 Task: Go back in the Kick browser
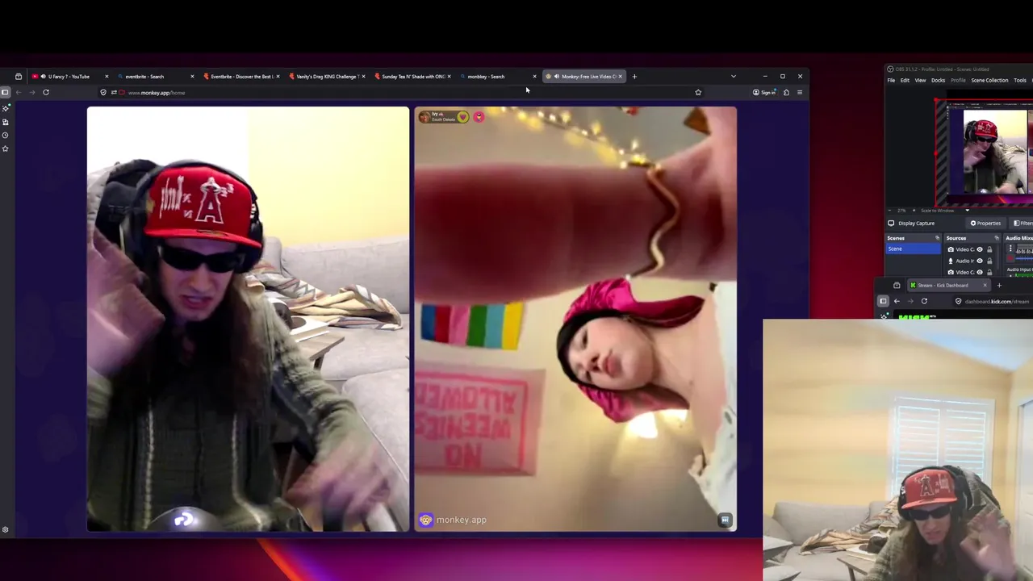897,301
